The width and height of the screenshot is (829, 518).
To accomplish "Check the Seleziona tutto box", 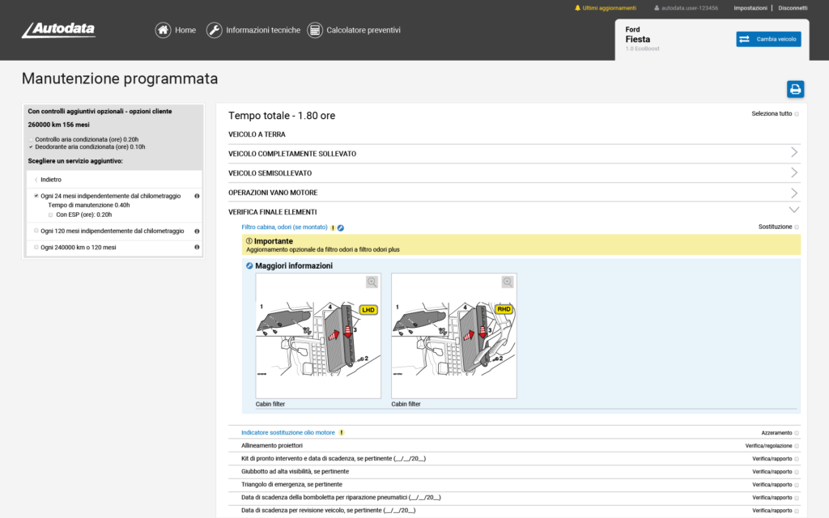I will (x=797, y=114).
